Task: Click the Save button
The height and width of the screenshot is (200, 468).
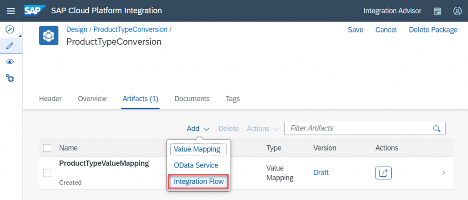Action: [x=356, y=30]
